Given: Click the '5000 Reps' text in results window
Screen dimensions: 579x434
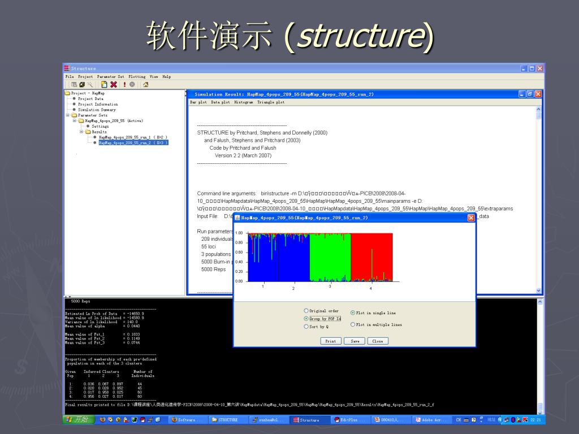Looking at the screenshot, I should click(x=213, y=270).
